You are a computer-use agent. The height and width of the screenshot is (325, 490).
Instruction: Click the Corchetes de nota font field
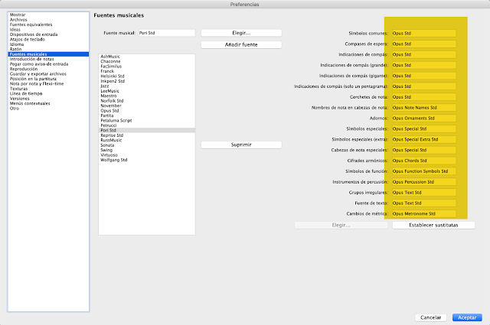pos(424,97)
